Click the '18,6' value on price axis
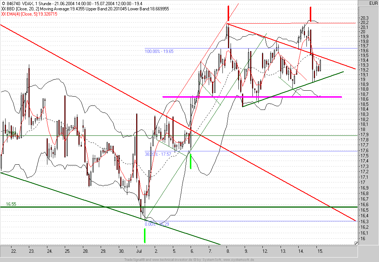The width and height of the screenshot is (379, 262). click(x=365, y=99)
